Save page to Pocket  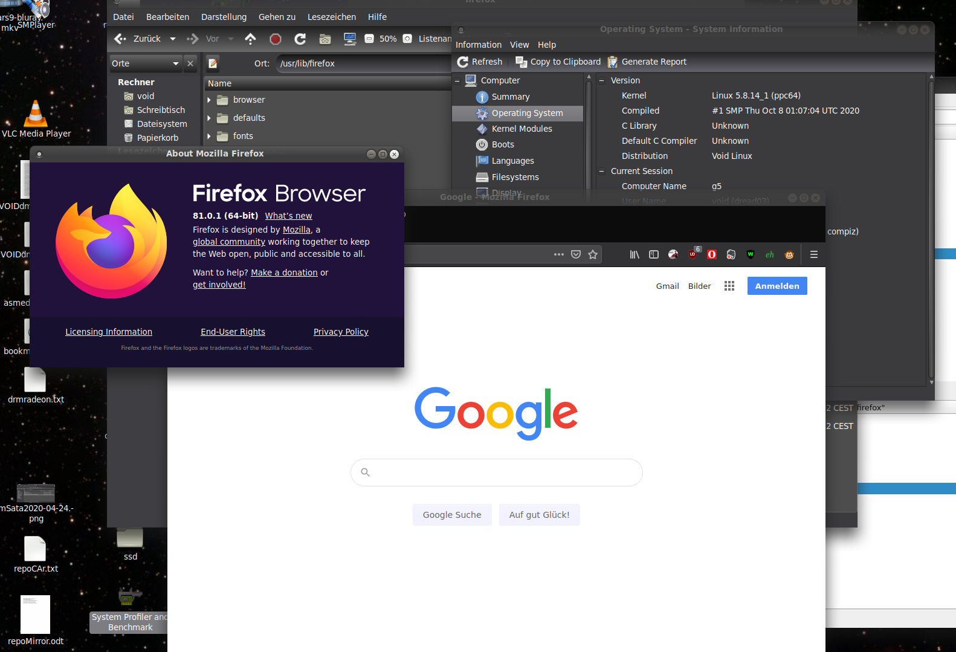coord(576,254)
